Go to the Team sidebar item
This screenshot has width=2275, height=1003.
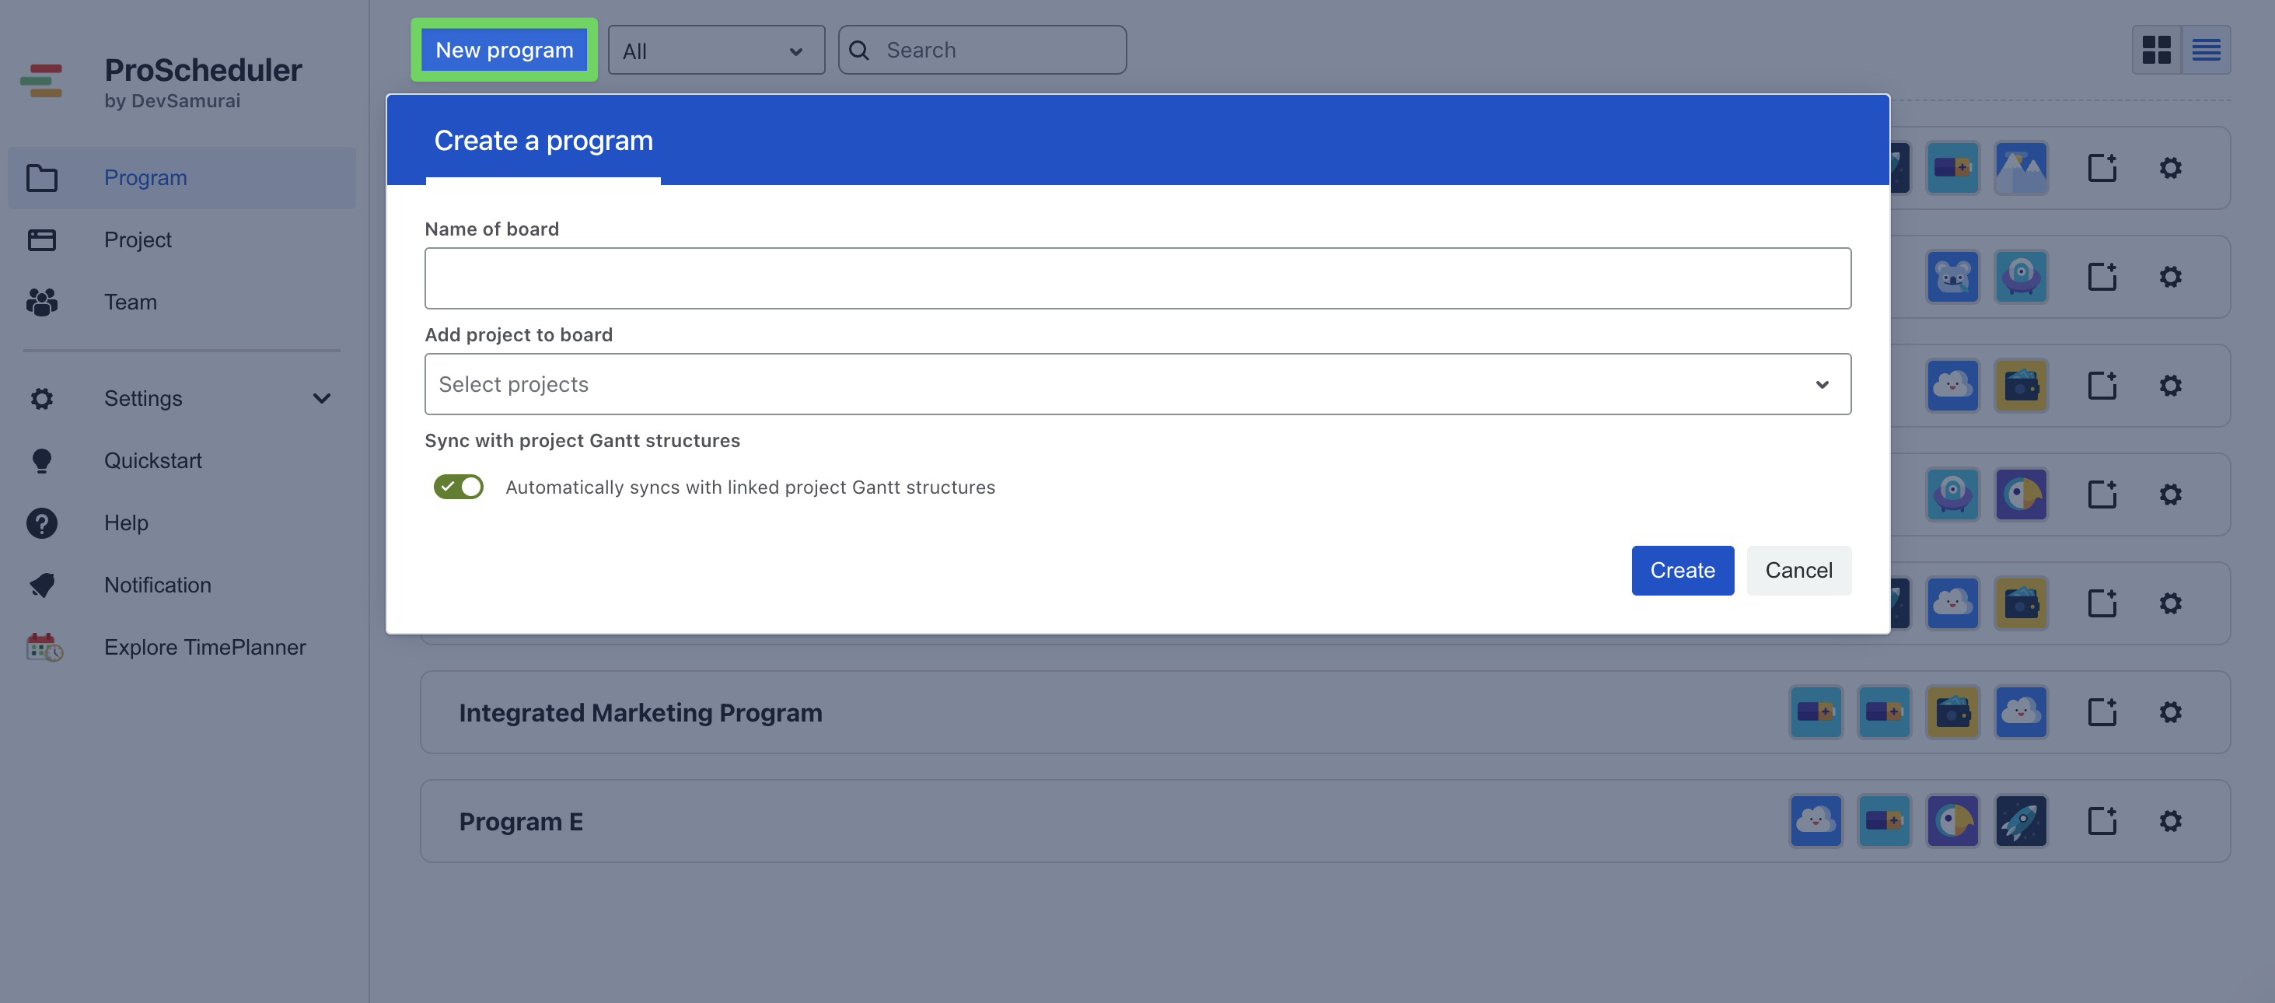(x=131, y=302)
